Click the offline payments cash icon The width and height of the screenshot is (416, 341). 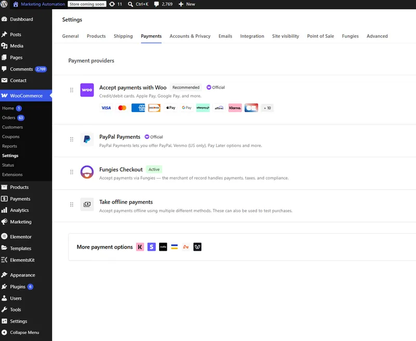tap(87, 204)
